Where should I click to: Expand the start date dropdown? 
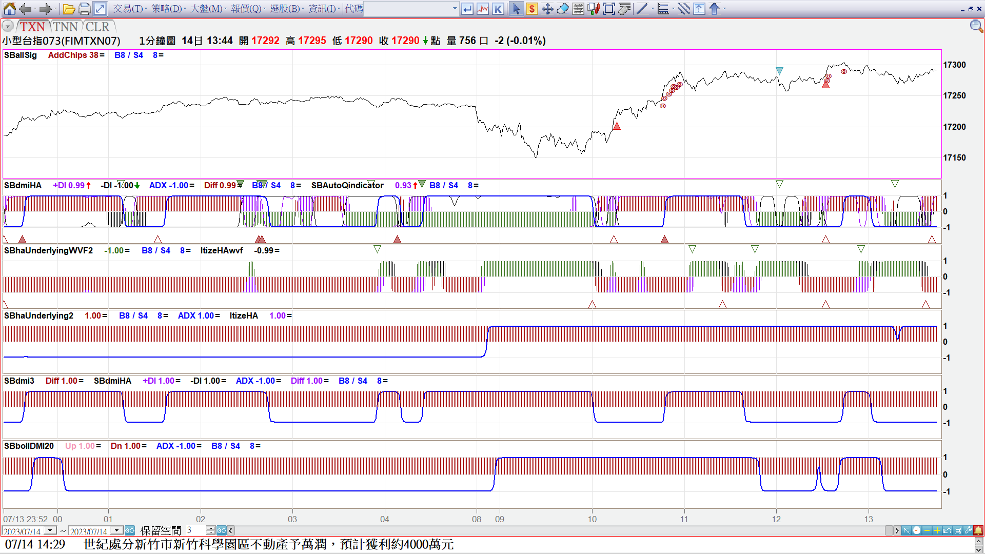pos(50,530)
